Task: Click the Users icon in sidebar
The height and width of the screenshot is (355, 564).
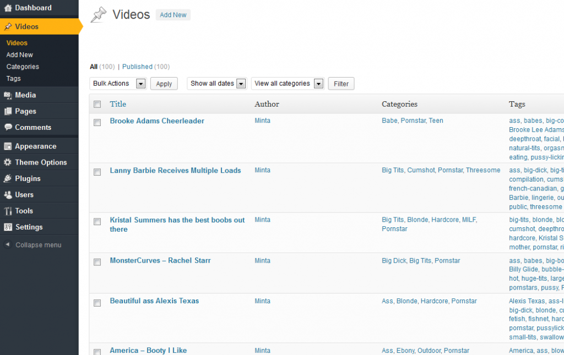Action: pos(8,195)
